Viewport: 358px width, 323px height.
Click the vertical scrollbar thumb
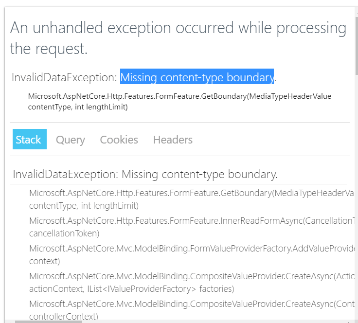pyautogui.click(x=356, y=44)
